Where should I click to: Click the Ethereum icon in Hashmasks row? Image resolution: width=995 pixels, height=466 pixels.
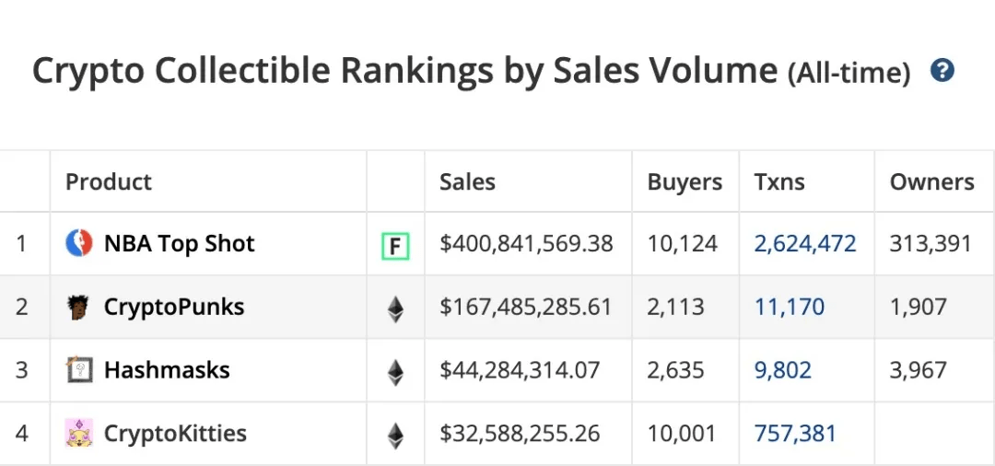click(x=395, y=371)
